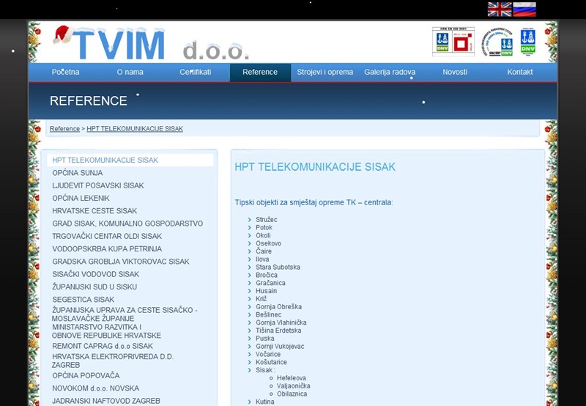Screen dimensions: 586x406
Task: Click the Ilova list entry
Action: [262, 259]
